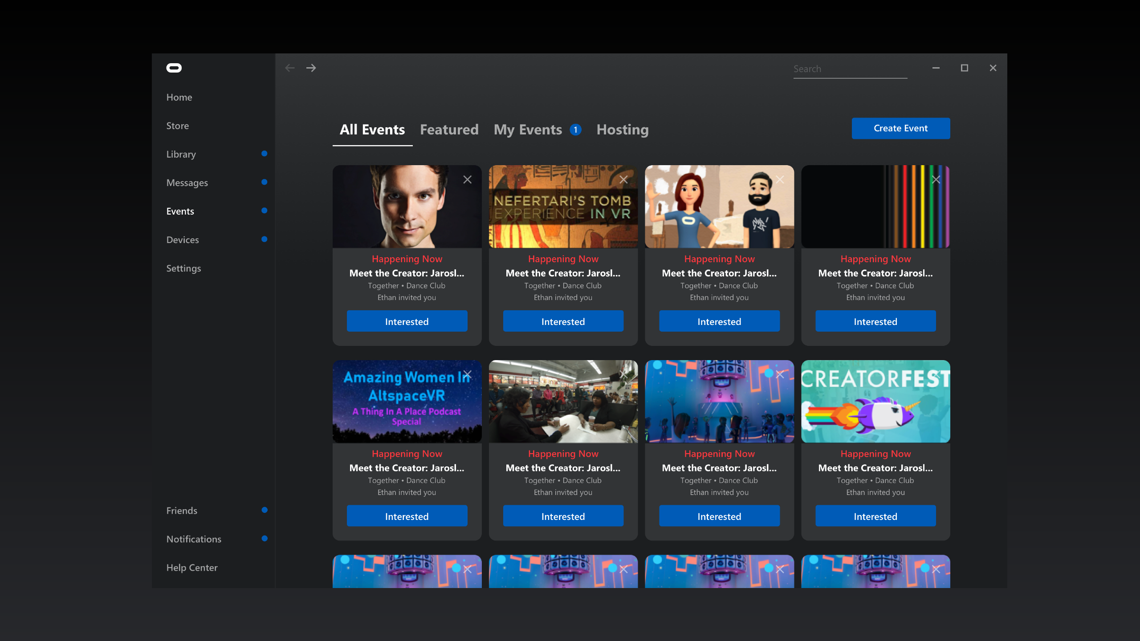Click the Oculus logo icon
The image size is (1140, 641).
click(x=174, y=68)
